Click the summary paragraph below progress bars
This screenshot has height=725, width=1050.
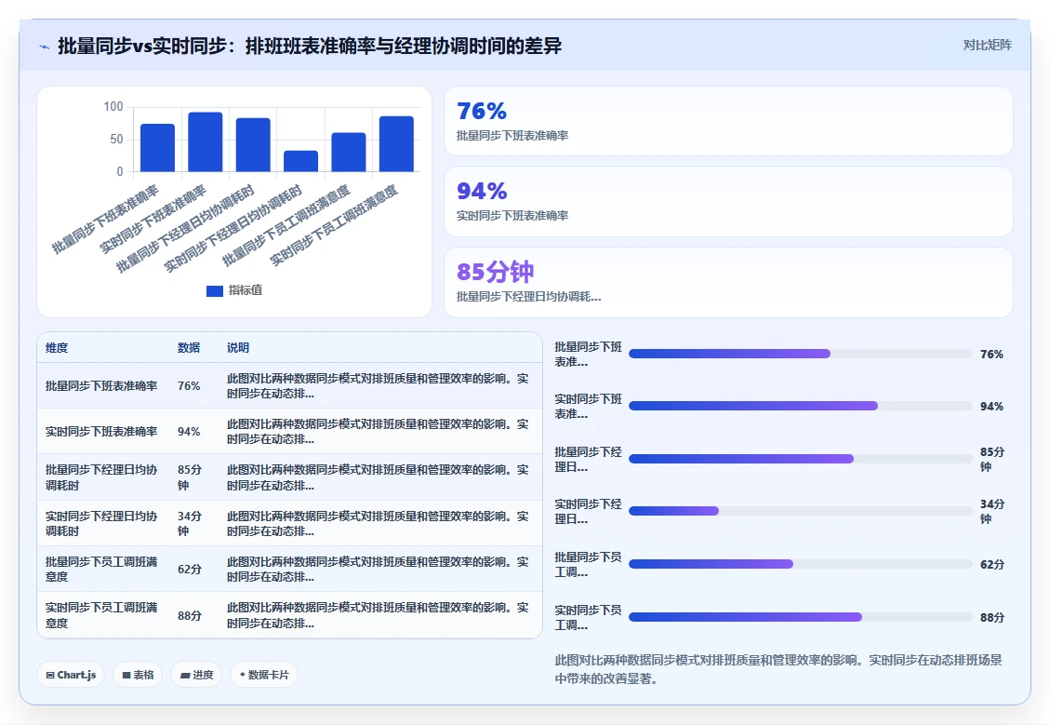point(778,669)
